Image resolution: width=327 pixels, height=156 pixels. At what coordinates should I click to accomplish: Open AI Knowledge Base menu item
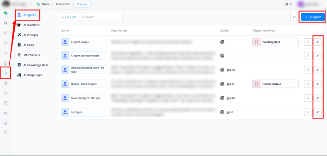click(35, 65)
